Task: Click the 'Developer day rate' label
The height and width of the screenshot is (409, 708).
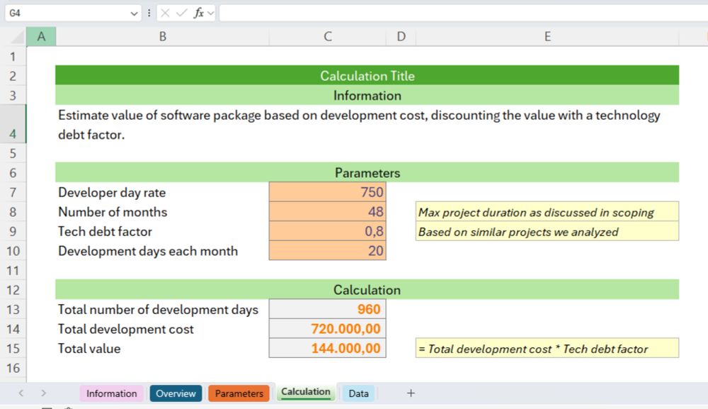Action: (x=112, y=193)
